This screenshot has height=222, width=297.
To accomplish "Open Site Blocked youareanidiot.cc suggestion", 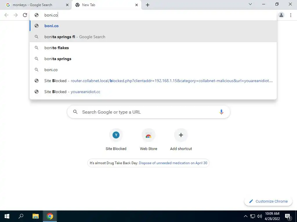I will tap(153, 92).
